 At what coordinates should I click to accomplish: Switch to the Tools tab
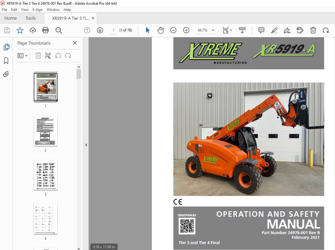[x=31, y=18]
